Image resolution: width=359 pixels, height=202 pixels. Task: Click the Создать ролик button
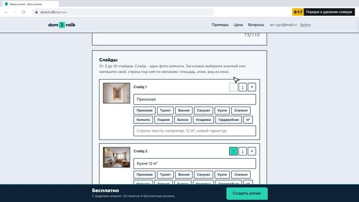click(x=247, y=193)
